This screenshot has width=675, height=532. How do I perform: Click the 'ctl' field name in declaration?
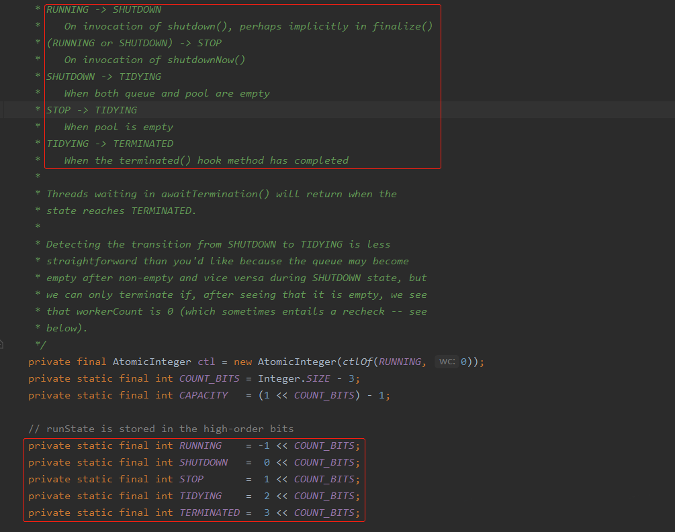[x=206, y=362]
